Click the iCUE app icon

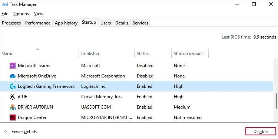tap(12, 97)
